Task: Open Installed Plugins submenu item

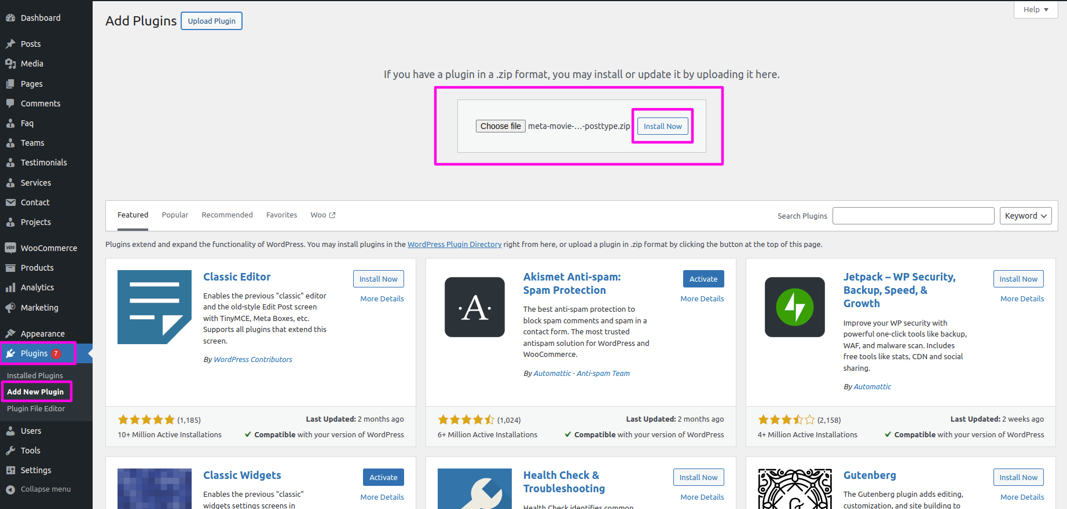Action: (x=35, y=375)
